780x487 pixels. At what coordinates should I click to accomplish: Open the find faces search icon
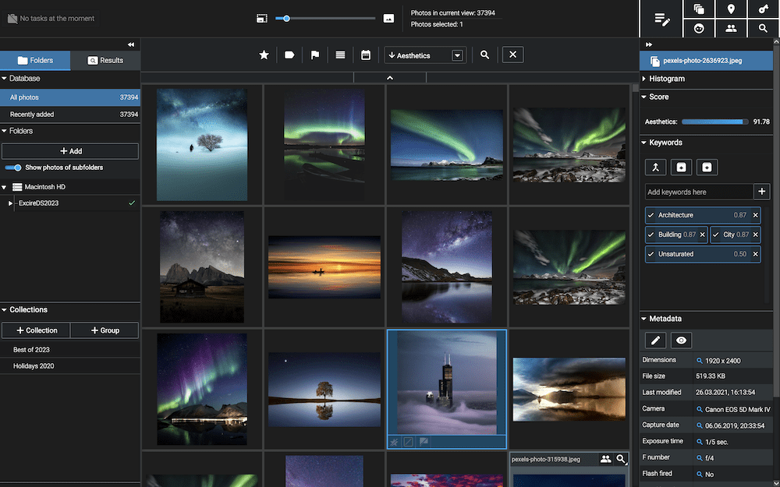(x=699, y=28)
